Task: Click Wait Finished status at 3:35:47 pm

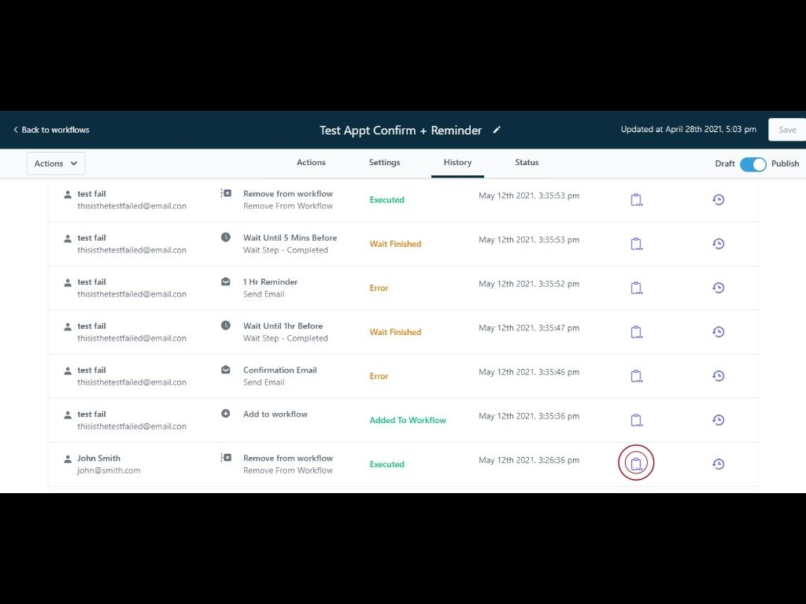Action: click(395, 333)
